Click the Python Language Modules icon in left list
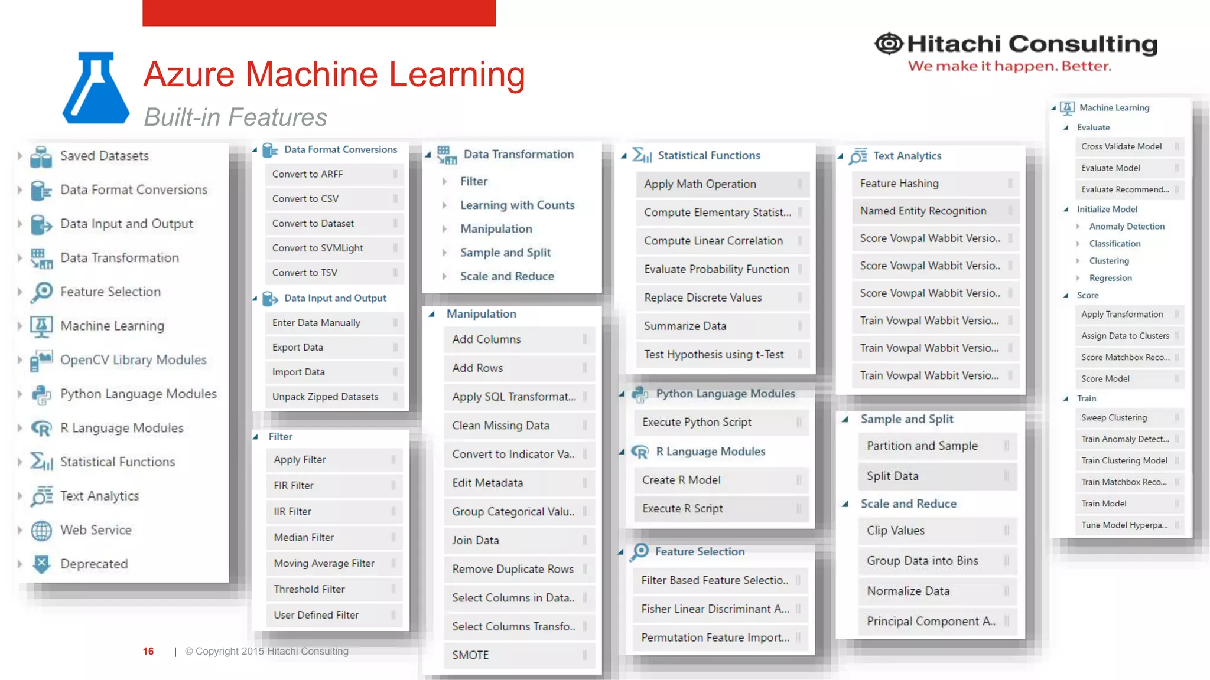 [41, 394]
